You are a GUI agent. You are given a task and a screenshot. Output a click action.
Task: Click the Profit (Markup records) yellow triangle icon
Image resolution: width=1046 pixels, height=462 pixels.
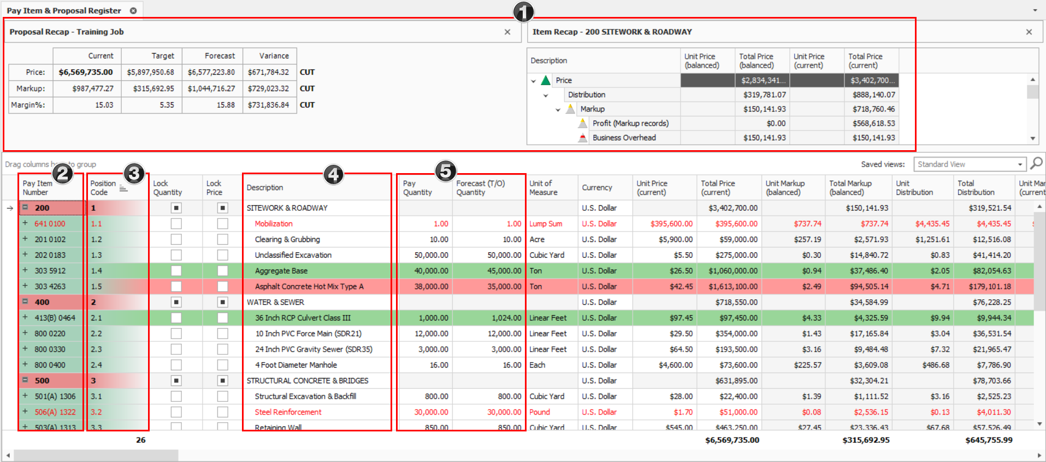[x=583, y=123]
